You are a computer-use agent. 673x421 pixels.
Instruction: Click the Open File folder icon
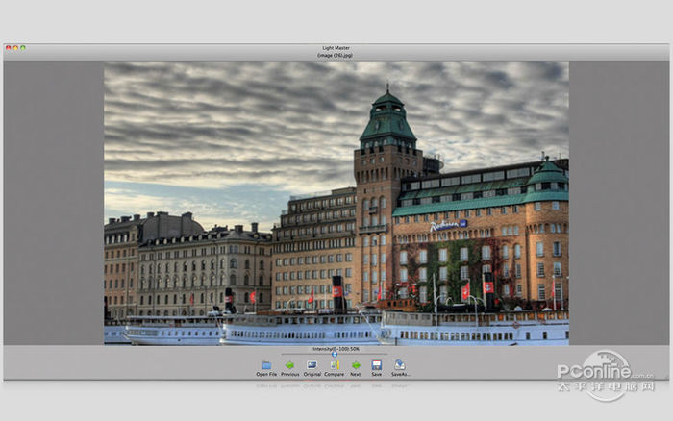tap(266, 365)
